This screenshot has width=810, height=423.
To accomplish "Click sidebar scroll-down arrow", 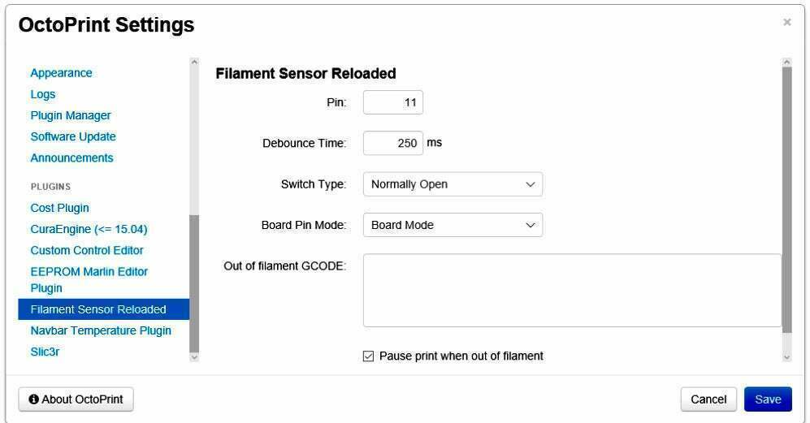I will [x=194, y=356].
